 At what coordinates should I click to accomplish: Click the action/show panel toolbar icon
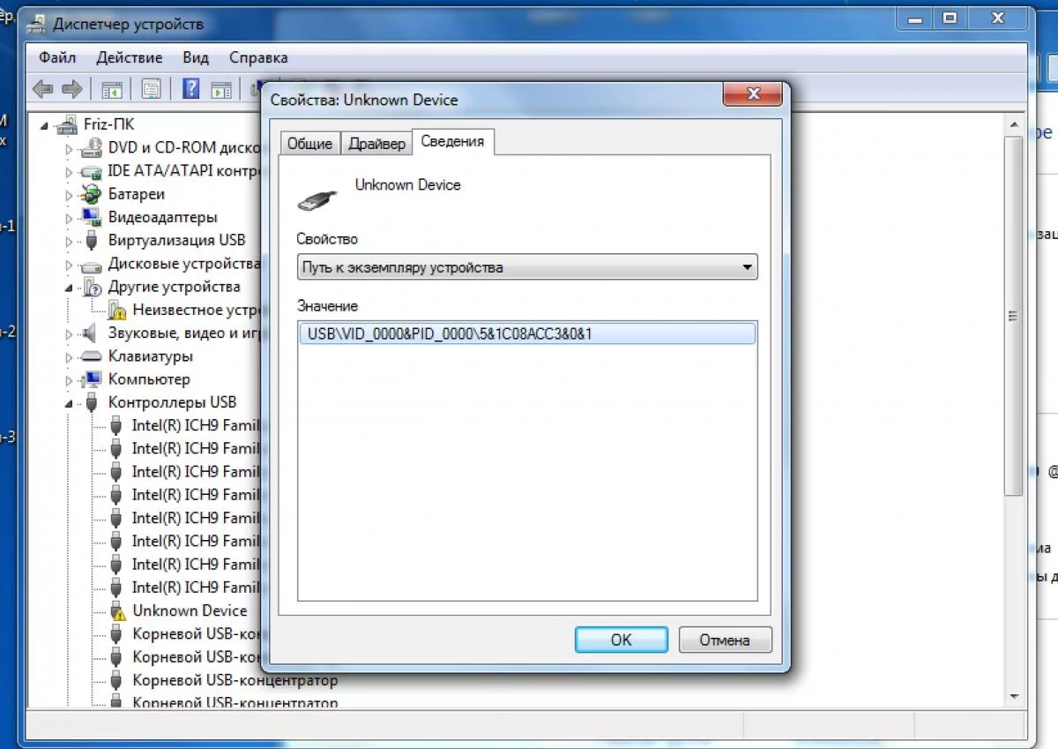click(x=220, y=88)
